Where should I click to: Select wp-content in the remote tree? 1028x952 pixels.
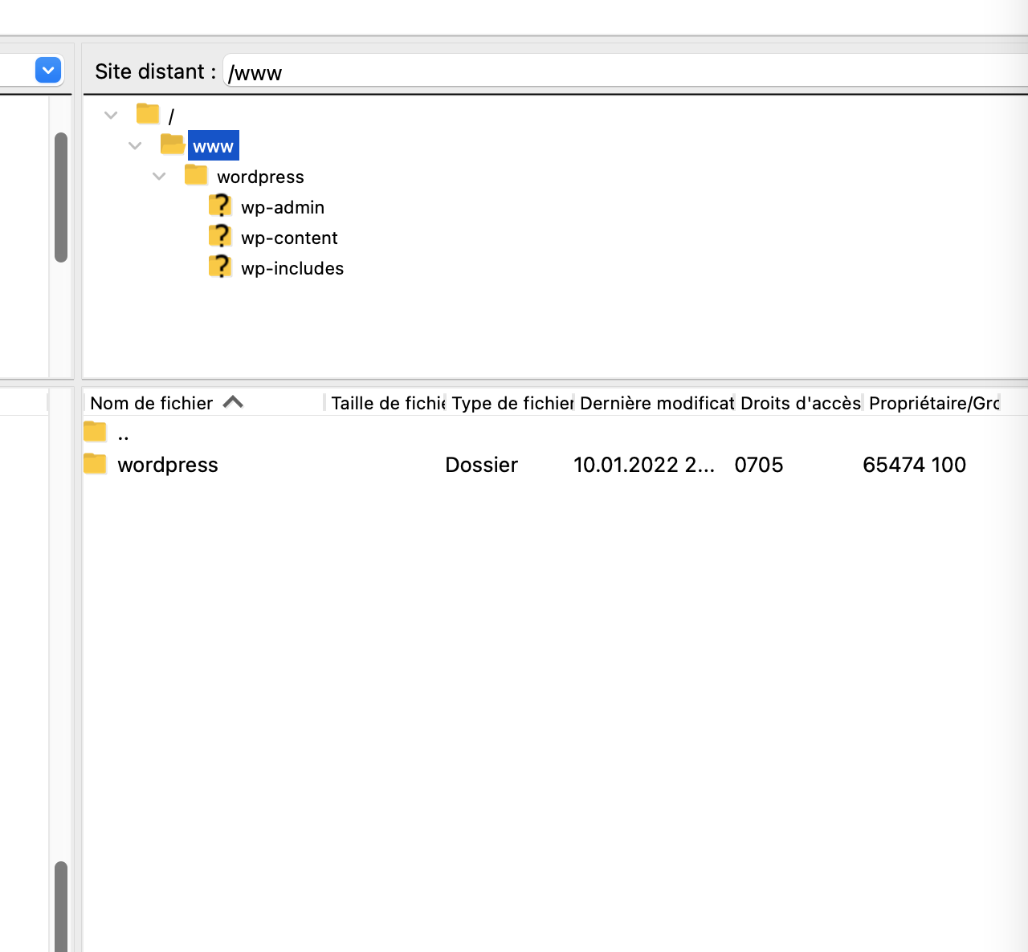[x=289, y=238]
